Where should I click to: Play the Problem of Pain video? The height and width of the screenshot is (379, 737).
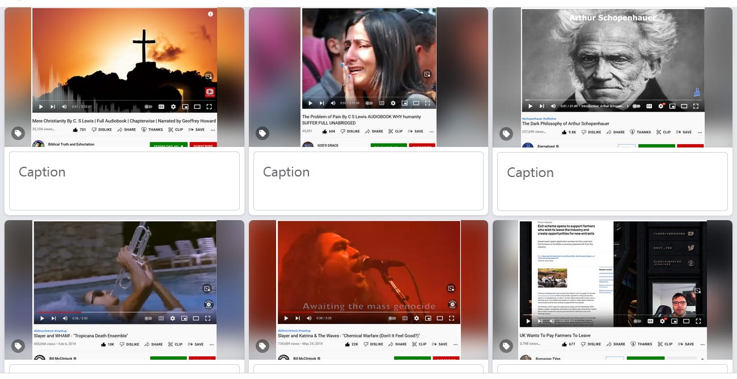tap(310, 103)
